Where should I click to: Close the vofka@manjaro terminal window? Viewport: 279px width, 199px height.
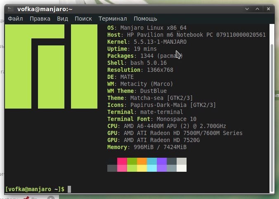point(268,9)
